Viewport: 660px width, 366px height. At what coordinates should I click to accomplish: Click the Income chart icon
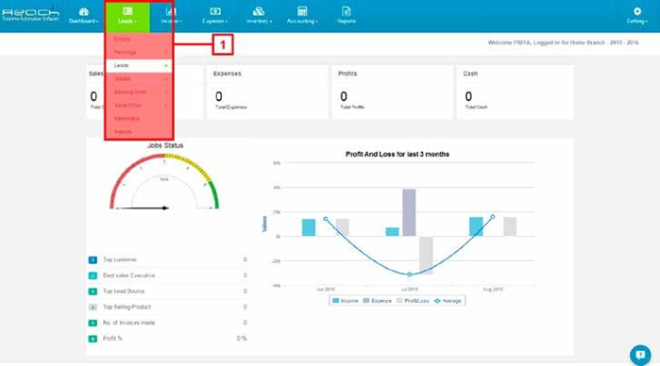(x=171, y=11)
